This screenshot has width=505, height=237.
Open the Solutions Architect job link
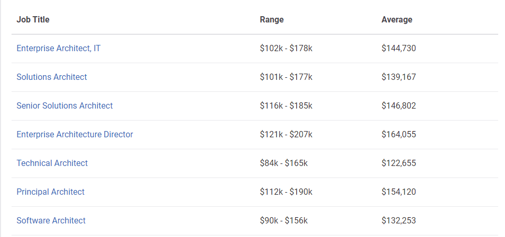coord(52,77)
